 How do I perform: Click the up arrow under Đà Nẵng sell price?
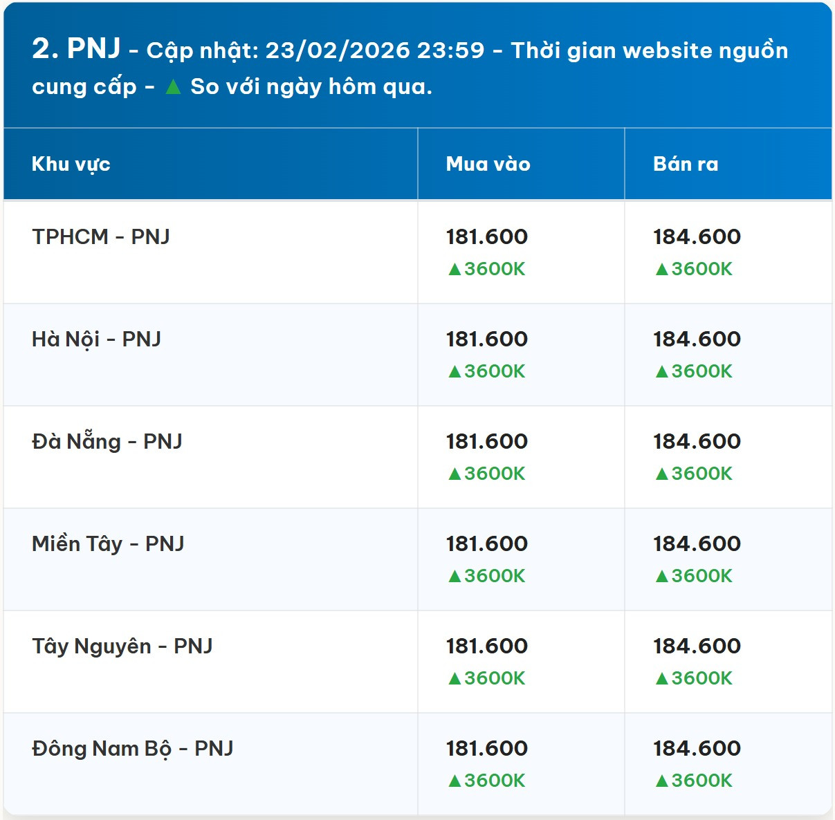[x=662, y=474]
